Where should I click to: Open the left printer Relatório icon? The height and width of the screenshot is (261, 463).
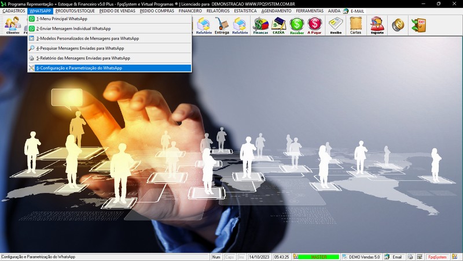[204, 25]
